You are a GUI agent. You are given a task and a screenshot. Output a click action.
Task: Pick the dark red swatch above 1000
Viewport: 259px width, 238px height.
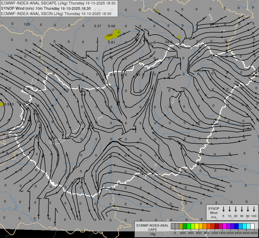point(217,226)
